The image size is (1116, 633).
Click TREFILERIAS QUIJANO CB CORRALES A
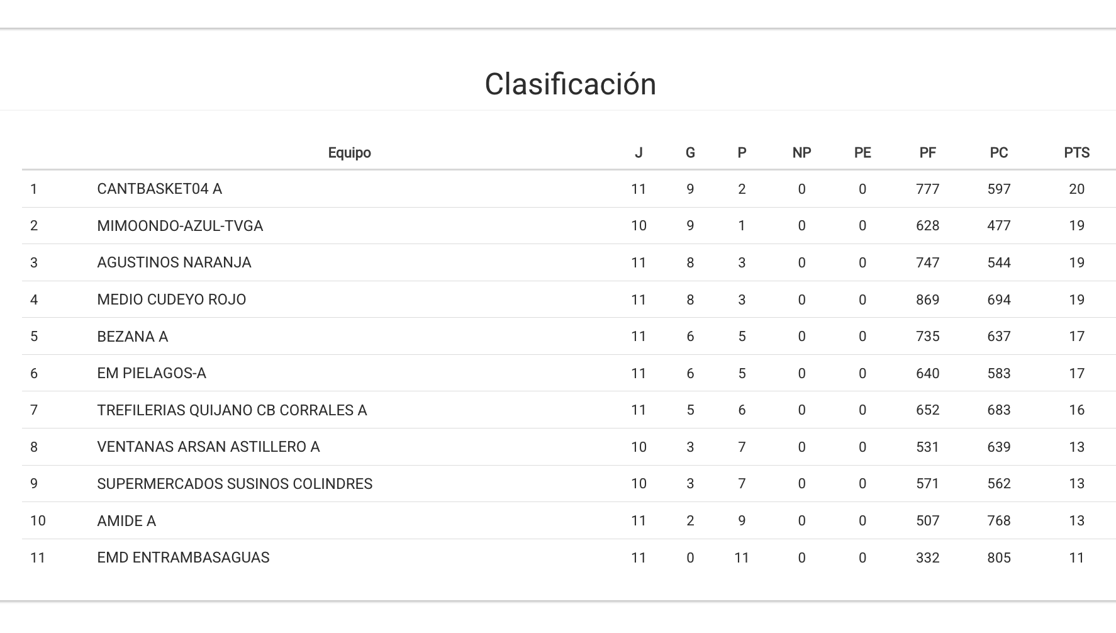click(x=232, y=410)
